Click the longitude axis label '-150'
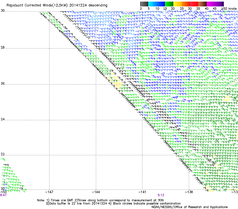The width and height of the screenshot is (238, 209). coord(3,192)
